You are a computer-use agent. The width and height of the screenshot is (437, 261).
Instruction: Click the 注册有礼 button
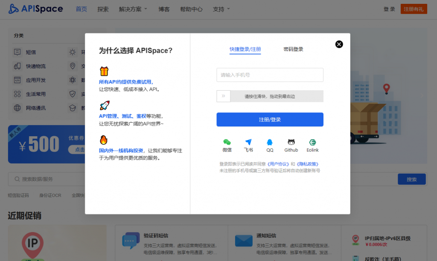tap(414, 9)
